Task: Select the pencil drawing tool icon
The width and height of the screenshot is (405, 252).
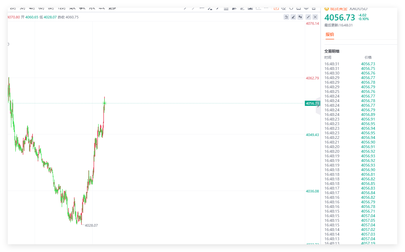Action: [293, 17]
